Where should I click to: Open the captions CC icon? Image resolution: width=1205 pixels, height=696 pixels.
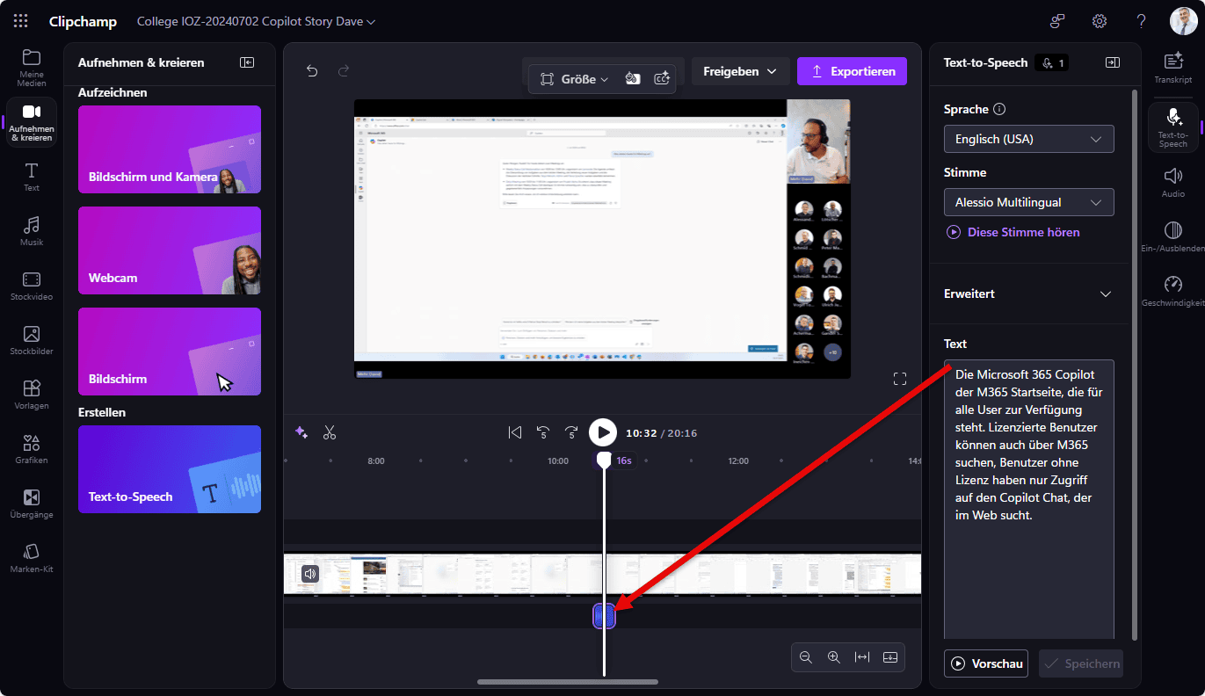(662, 79)
